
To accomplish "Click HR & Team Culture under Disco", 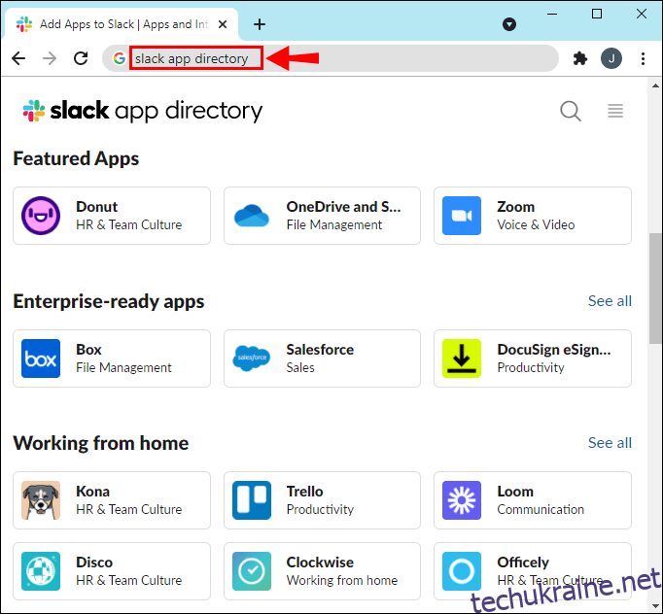I will [x=129, y=581].
